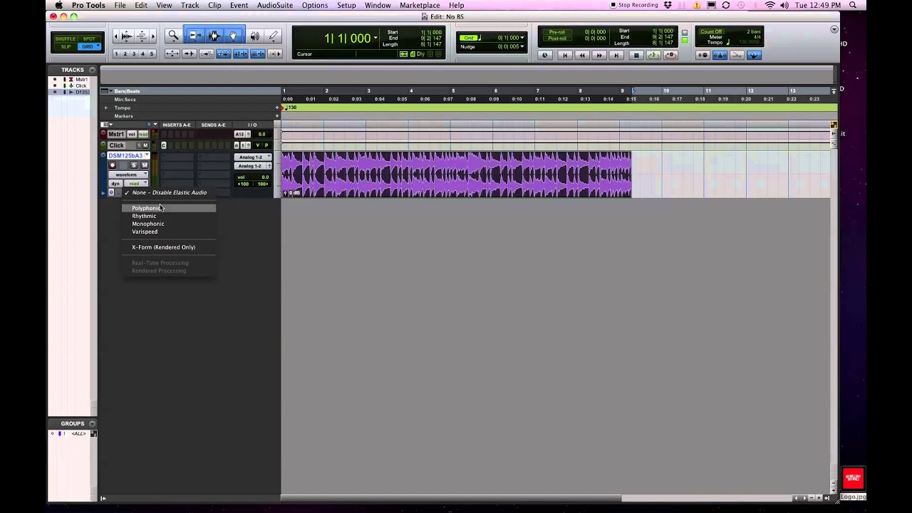
Task: Open Spotlight search in menu bar
Action: [x=853, y=5]
